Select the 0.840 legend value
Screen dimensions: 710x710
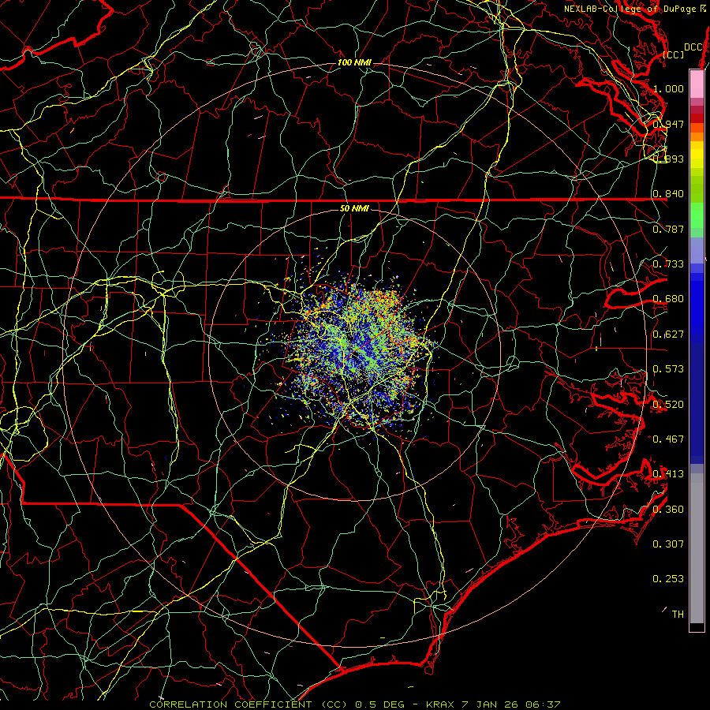(668, 194)
